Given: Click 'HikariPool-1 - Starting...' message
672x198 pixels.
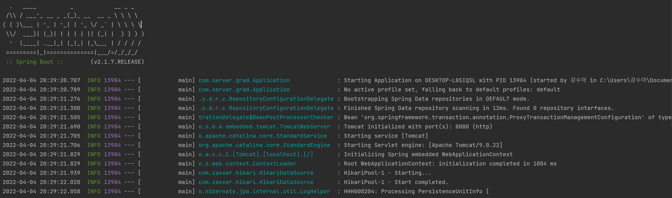Looking at the screenshot, I should pos(388,173).
